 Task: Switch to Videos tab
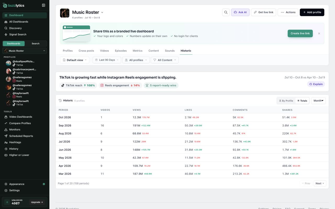(x=104, y=51)
